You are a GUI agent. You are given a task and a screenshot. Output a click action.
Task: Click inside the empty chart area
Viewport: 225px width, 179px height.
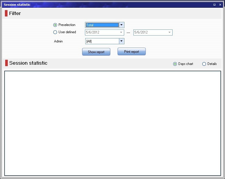coord(112,123)
